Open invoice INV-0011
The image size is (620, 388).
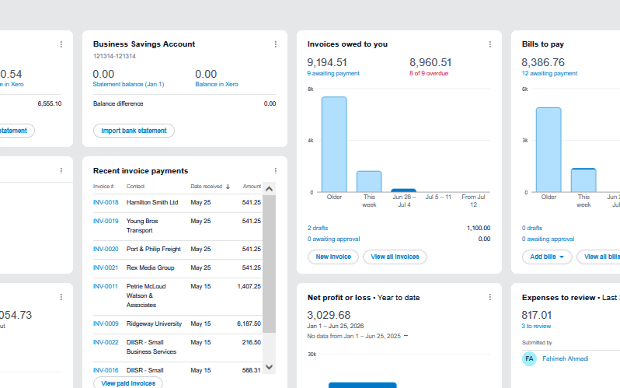[105, 286]
